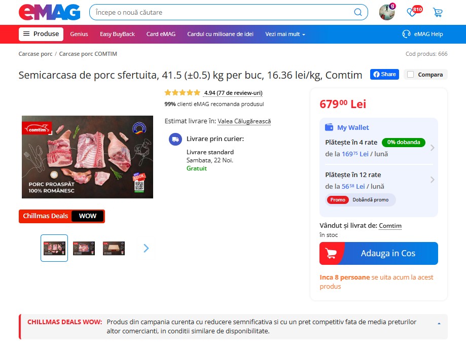Expand the 4 rate payment option chevron
466x345 pixels.
pyautogui.click(x=433, y=148)
